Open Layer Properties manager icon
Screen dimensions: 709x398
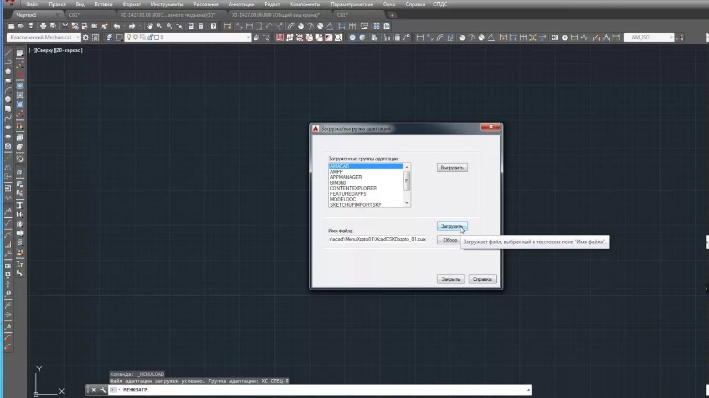110,38
